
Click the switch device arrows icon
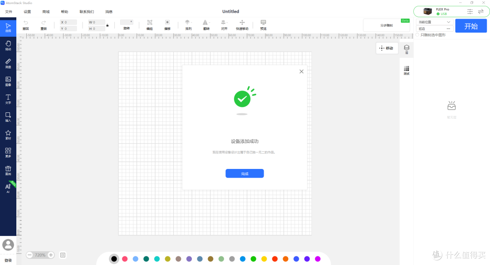481,11
